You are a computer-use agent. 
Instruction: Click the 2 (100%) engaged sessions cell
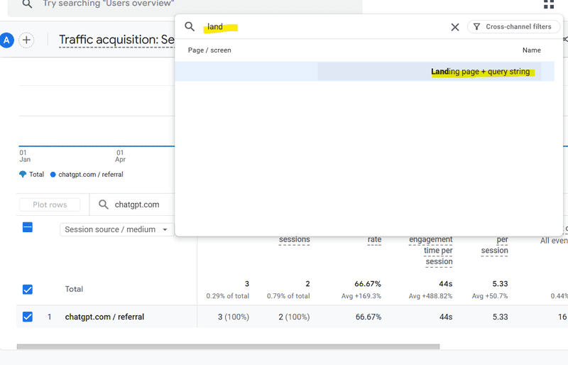(x=294, y=317)
